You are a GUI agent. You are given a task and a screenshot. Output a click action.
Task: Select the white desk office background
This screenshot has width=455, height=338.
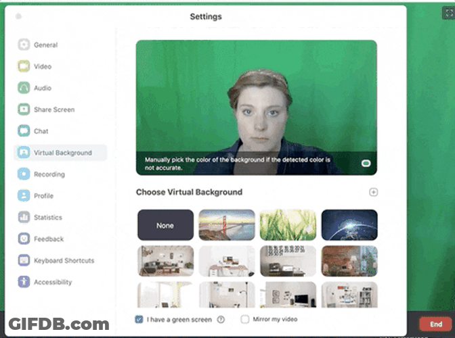coord(227,261)
